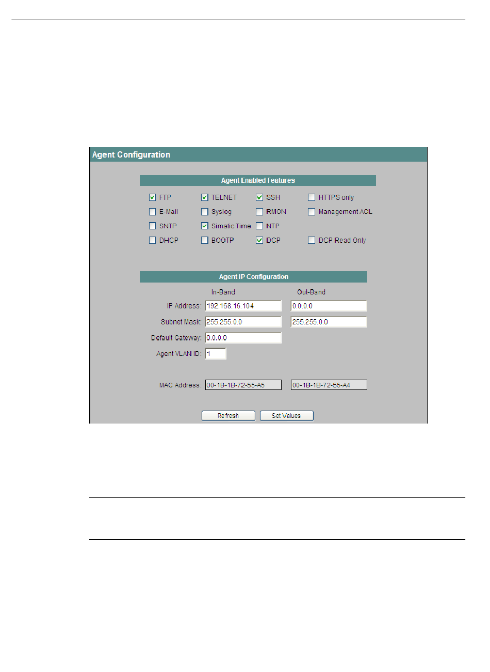Click the Out-Band MAC Address field
The height and width of the screenshot is (672, 490).
(x=329, y=385)
